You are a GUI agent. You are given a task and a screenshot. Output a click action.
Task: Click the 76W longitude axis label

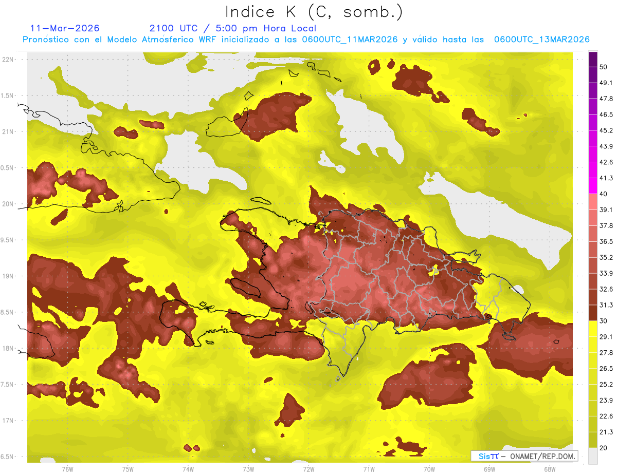click(x=67, y=469)
